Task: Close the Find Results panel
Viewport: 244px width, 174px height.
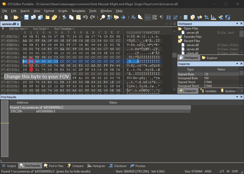Action: [x=241, y=97]
